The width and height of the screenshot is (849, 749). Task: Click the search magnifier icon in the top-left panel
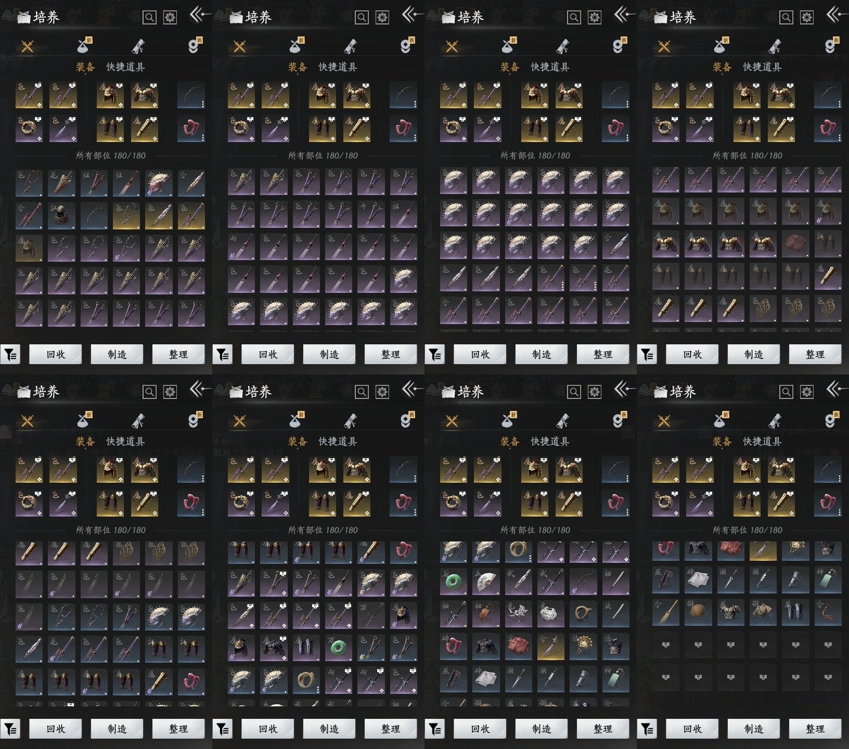pyautogui.click(x=149, y=18)
